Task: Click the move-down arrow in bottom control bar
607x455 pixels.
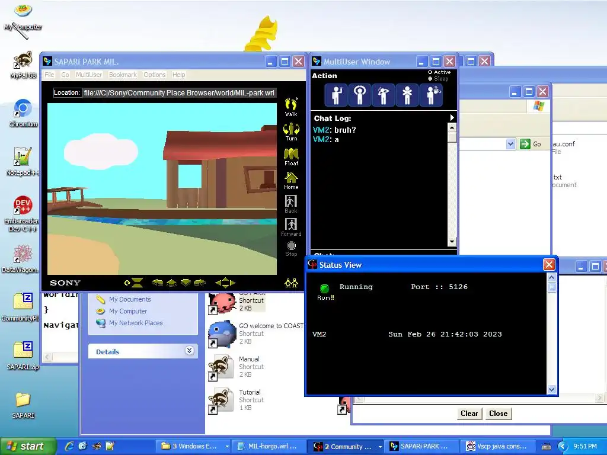Action: click(x=186, y=283)
